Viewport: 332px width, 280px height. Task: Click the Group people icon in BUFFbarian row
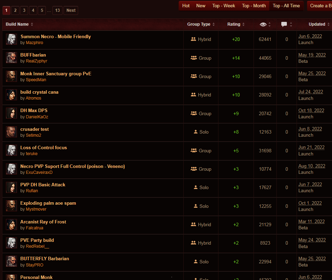(194, 58)
